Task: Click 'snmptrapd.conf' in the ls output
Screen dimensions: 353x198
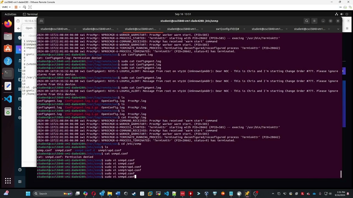Action: pos(109,150)
